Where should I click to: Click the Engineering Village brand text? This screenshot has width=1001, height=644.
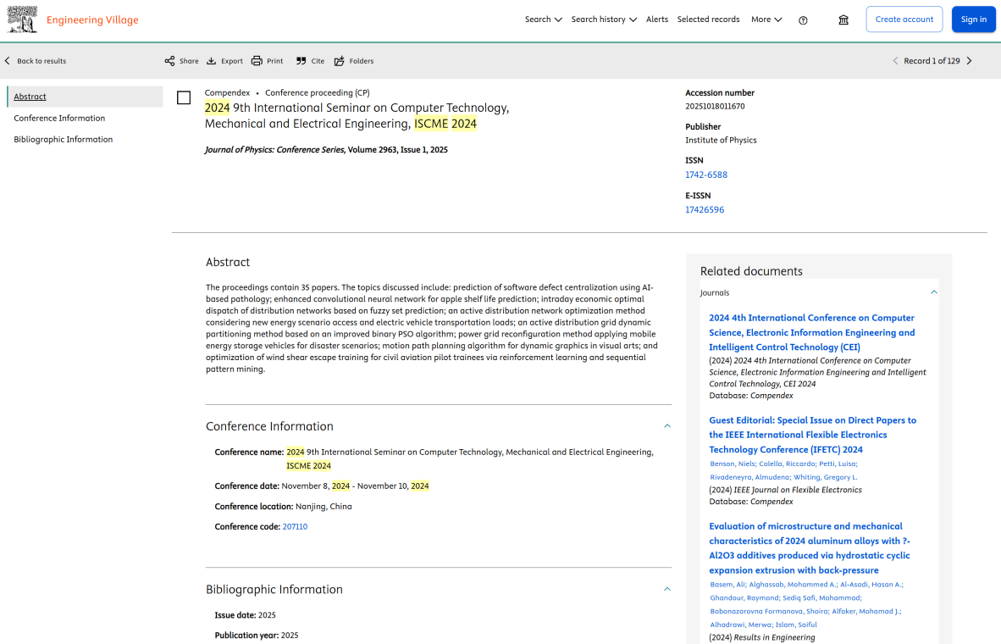tap(92, 19)
